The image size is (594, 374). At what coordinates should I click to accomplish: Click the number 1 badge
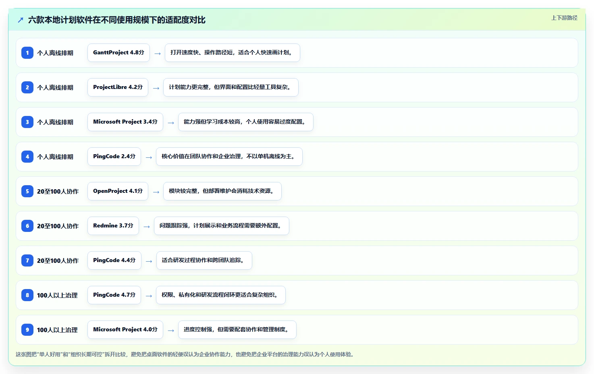pyautogui.click(x=27, y=53)
